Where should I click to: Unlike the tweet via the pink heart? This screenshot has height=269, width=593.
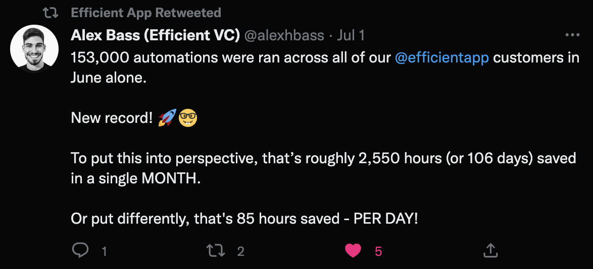(353, 250)
